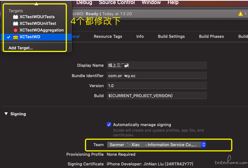Click Add Target… in targets popup
This screenshot has height=168, width=248.
21,48
